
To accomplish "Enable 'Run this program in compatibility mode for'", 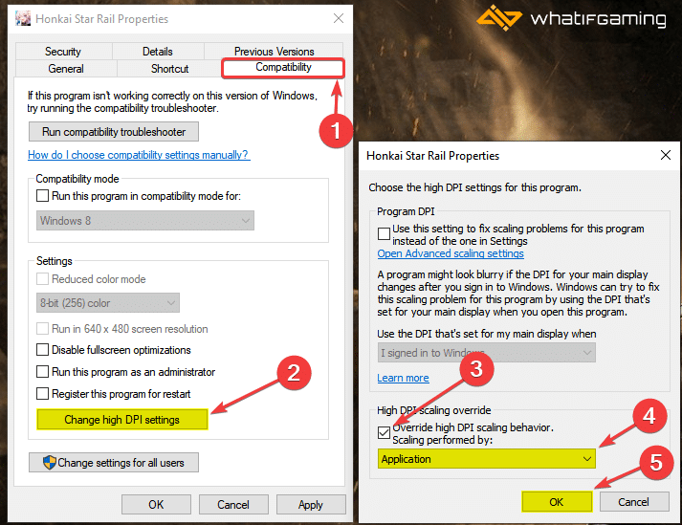I will tap(42, 196).
